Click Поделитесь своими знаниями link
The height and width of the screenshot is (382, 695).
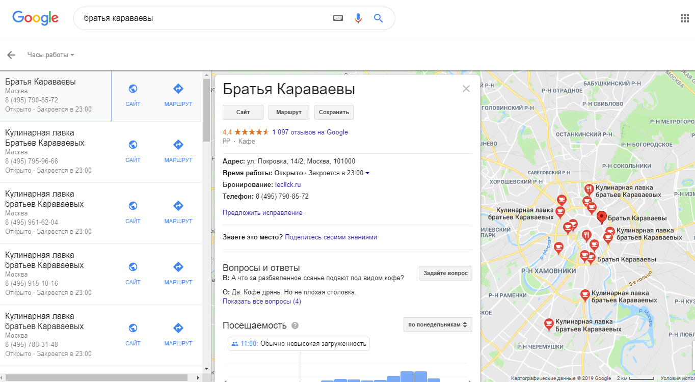[331, 237]
